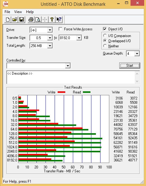Save benchmark results with floppy icon
This screenshot has width=146, height=186.
22,19
